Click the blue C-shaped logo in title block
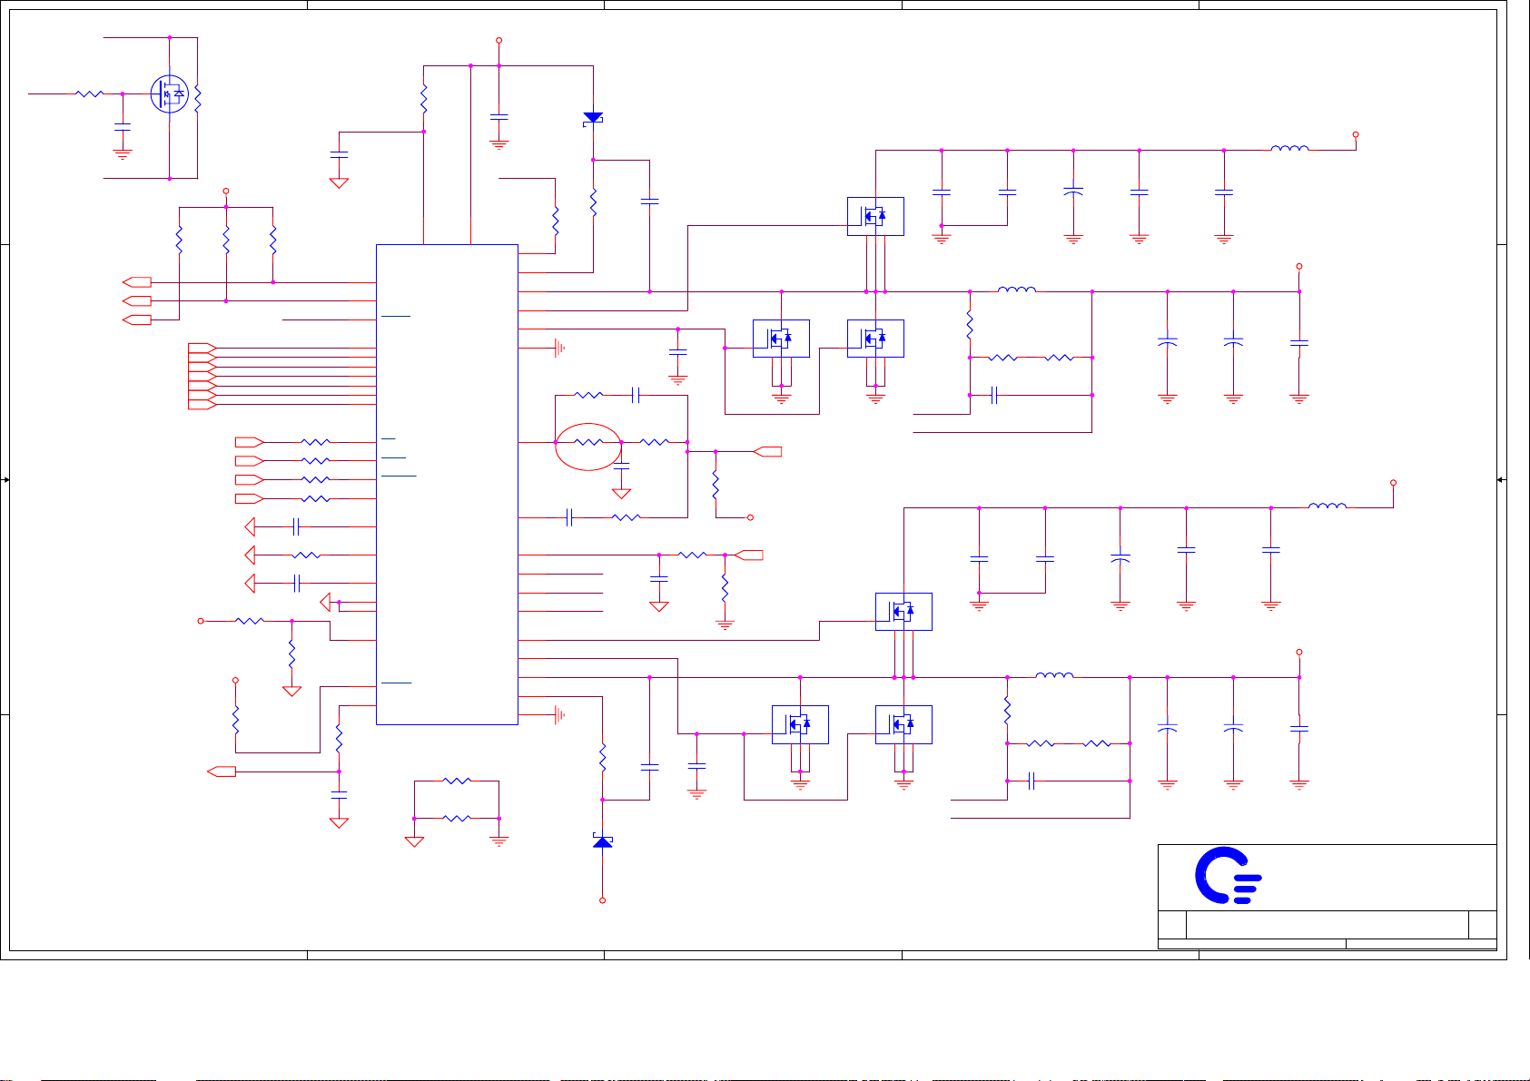Screen dimensions: 1530x1081 point(1228,876)
